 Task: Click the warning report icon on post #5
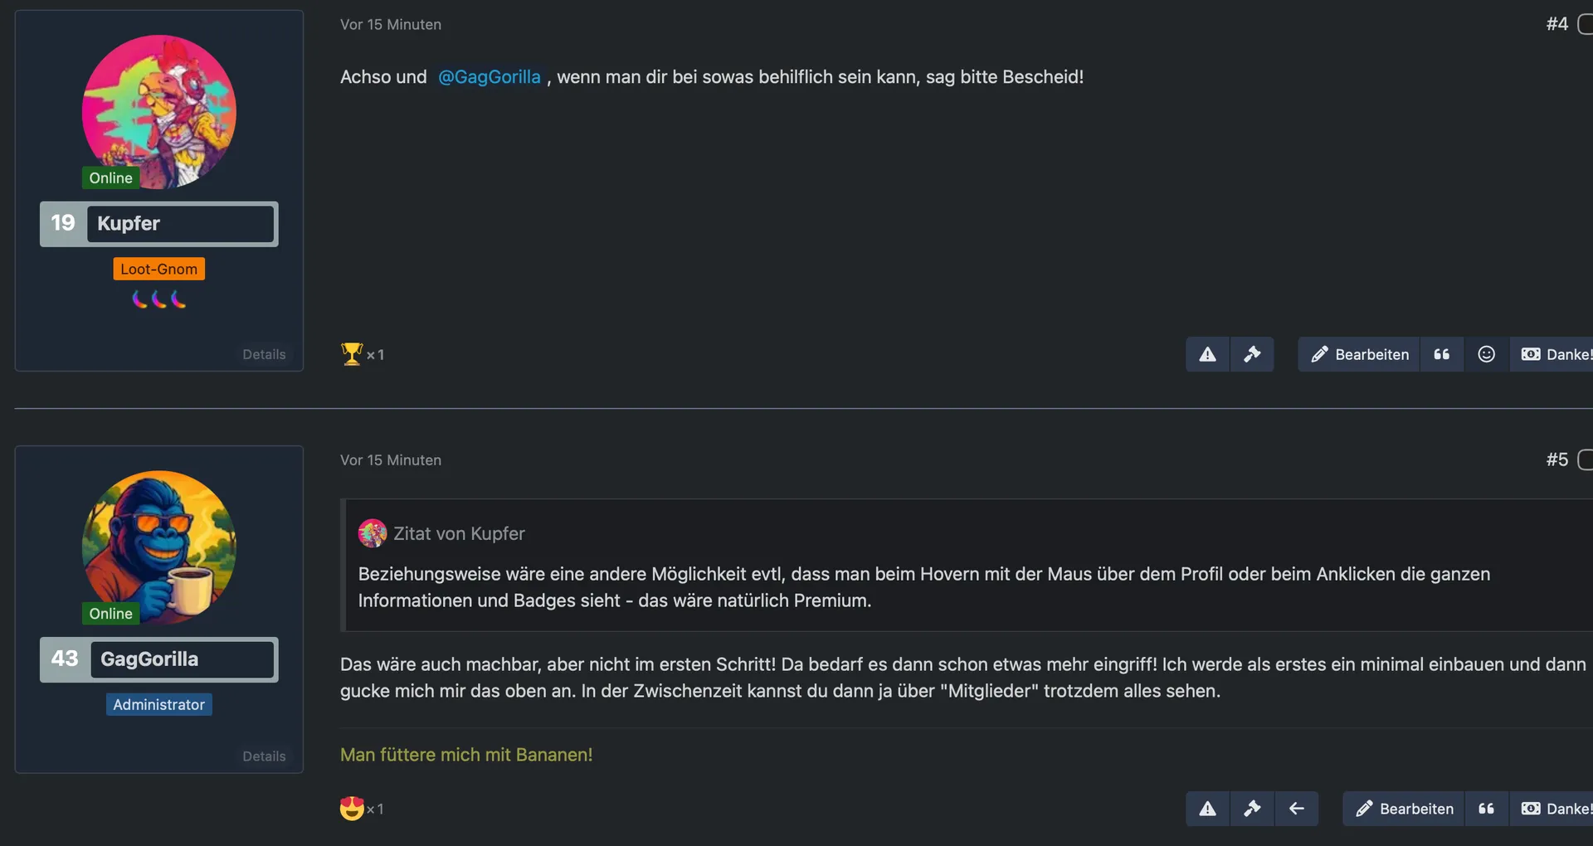pyautogui.click(x=1207, y=809)
